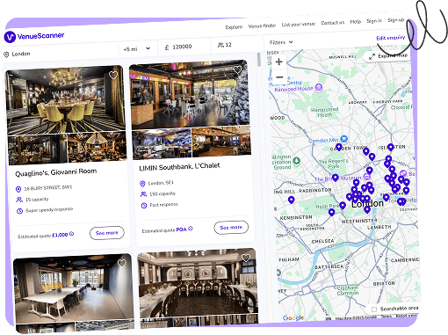Open LIMIN Southbank main chalet photo
Viewport: 448px width, 335px height.
[x=190, y=94]
